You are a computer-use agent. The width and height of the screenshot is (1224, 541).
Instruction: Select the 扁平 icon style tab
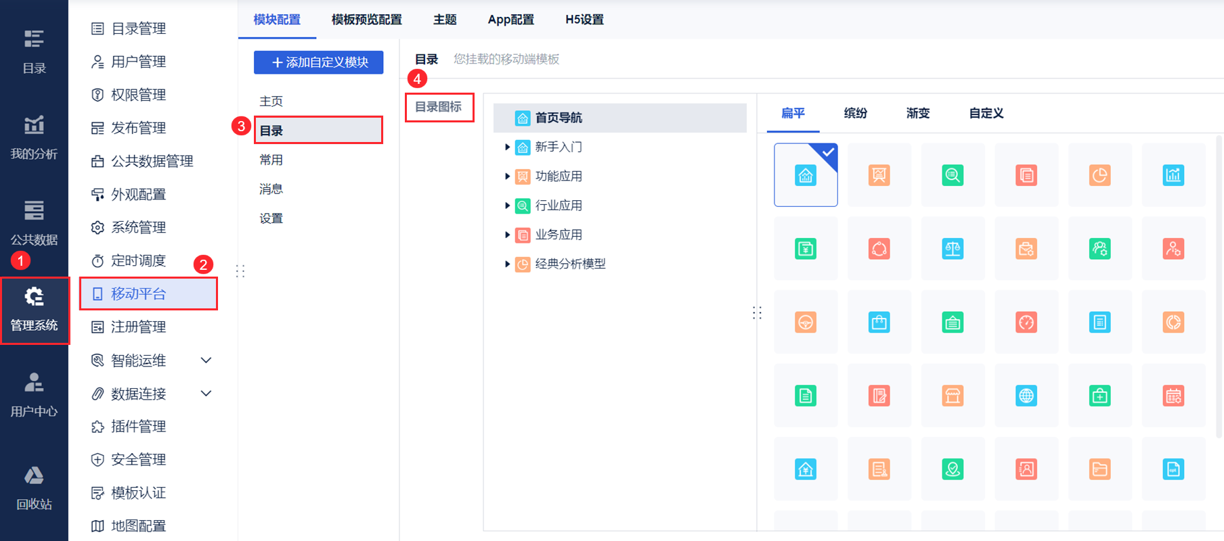[x=793, y=113]
